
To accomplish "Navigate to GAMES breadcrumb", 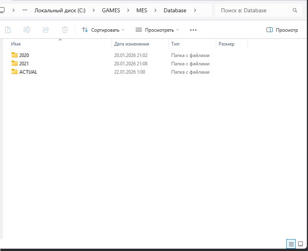I will (x=111, y=10).
